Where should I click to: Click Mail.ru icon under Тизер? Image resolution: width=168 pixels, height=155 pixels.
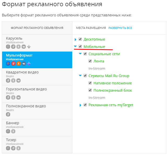8,148
